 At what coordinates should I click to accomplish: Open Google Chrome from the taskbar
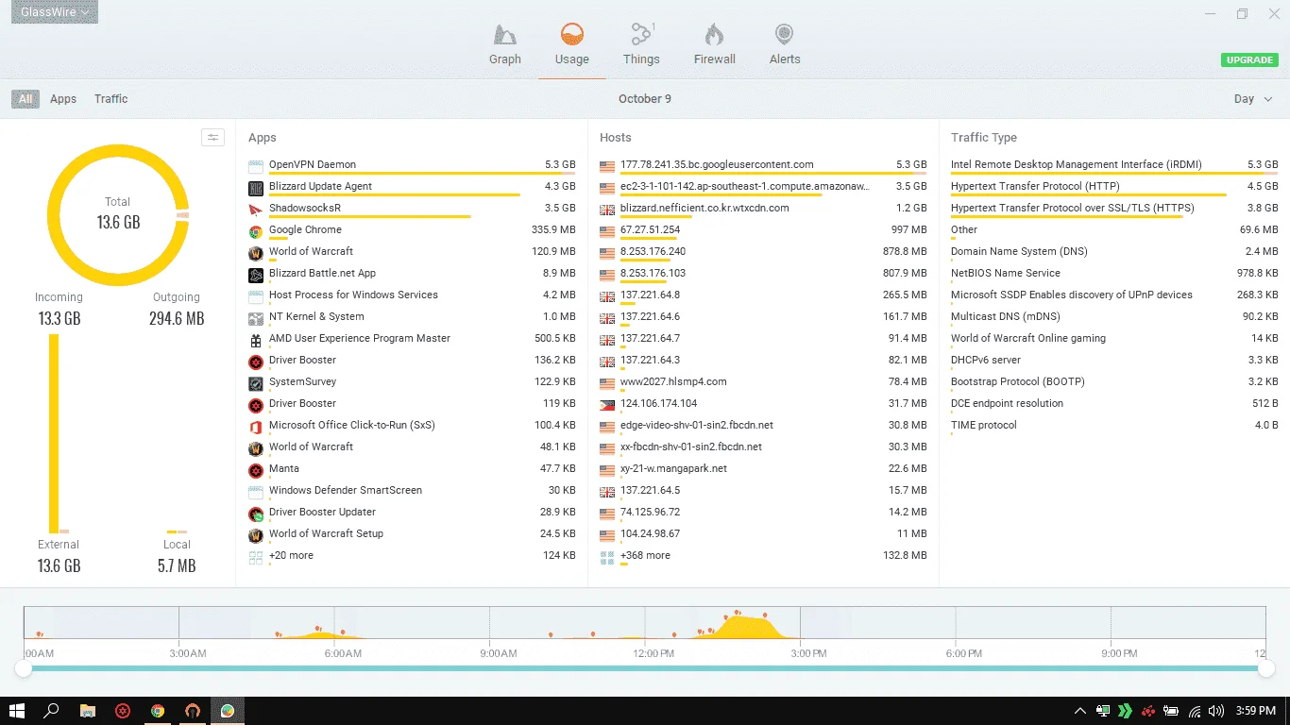pyautogui.click(x=158, y=711)
